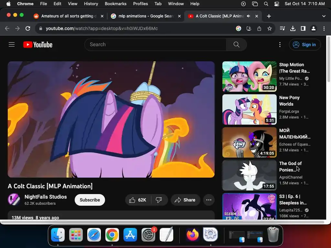Open YouTube settings three-dot menu
The height and width of the screenshot is (248, 331).
(x=280, y=45)
